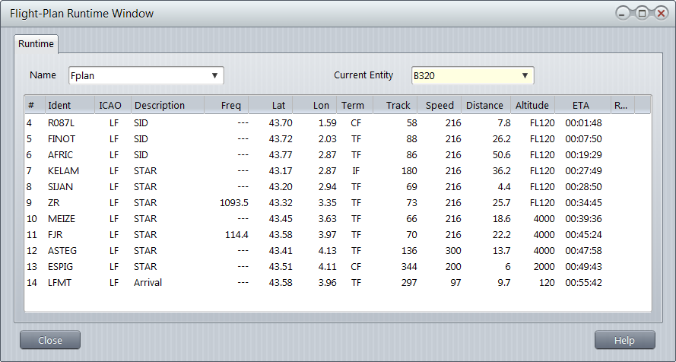Sort table by ETA column header

[x=581, y=105]
